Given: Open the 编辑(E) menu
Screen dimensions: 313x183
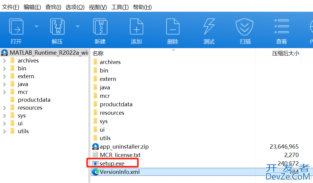Looking at the screenshot, I should click(x=32, y=7).
